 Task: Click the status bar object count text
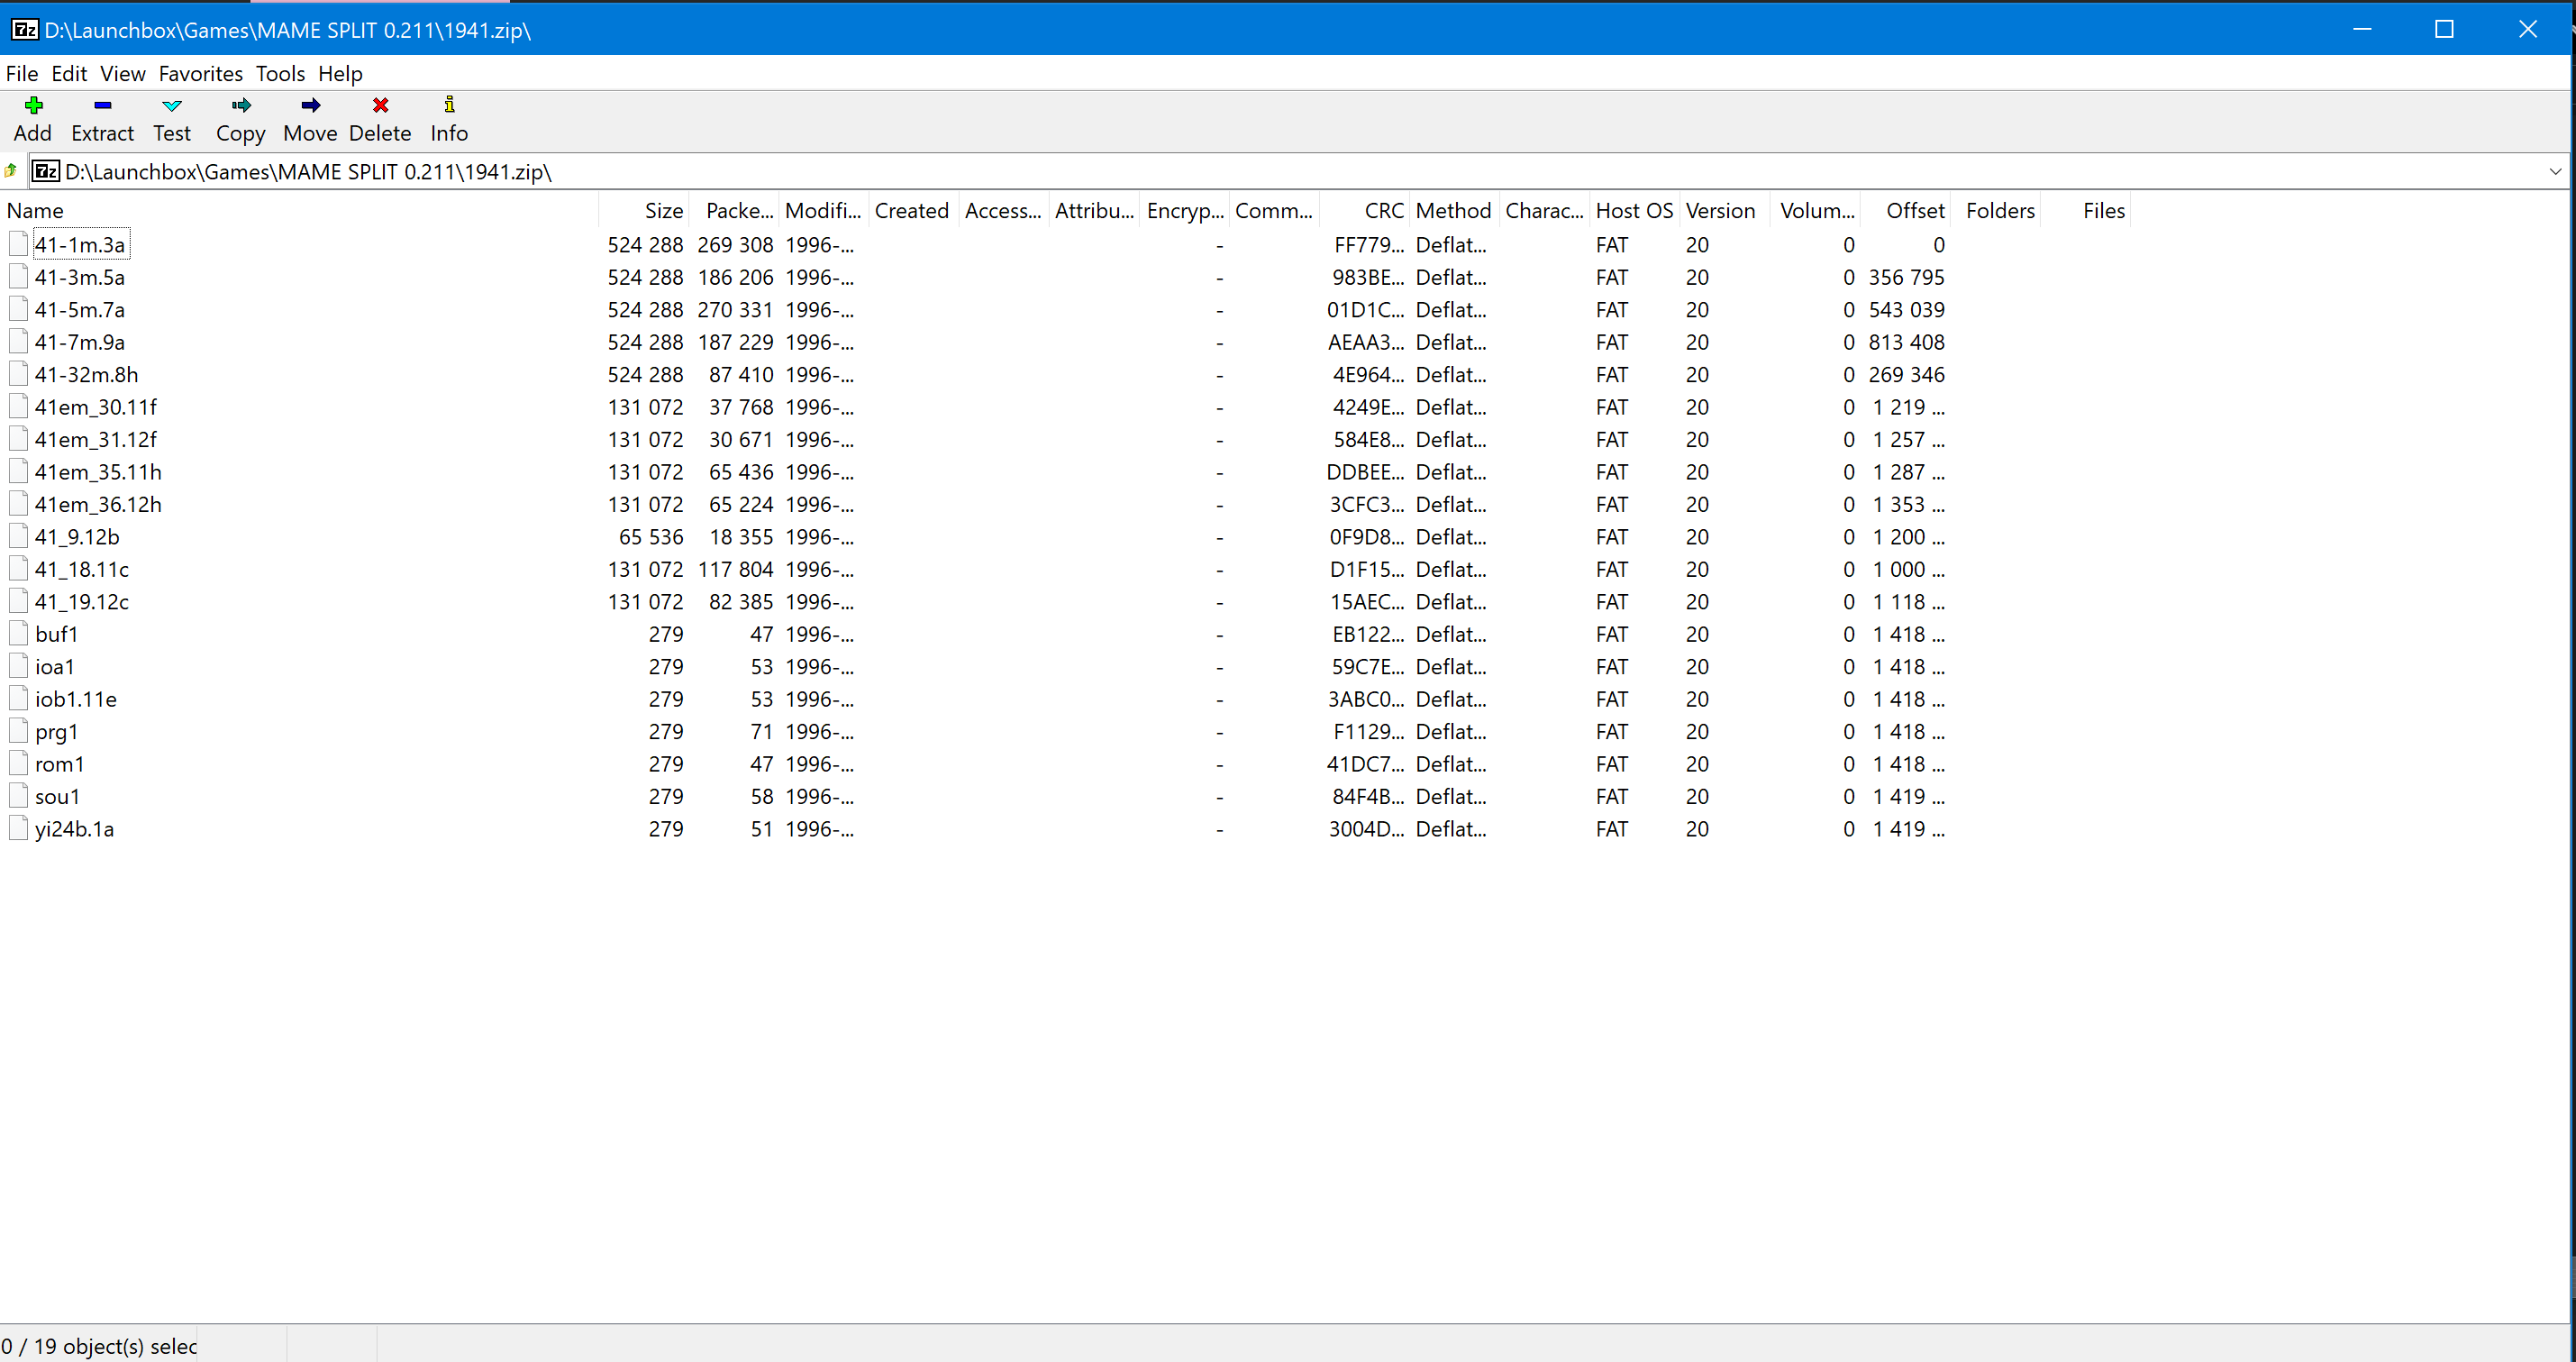point(98,1346)
